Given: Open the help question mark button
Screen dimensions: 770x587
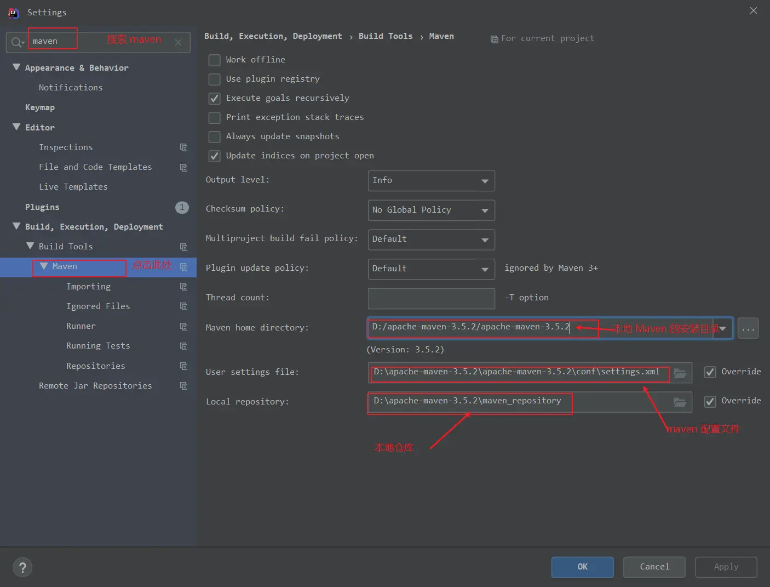Looking at the screenshot, I should coord(22,567).
